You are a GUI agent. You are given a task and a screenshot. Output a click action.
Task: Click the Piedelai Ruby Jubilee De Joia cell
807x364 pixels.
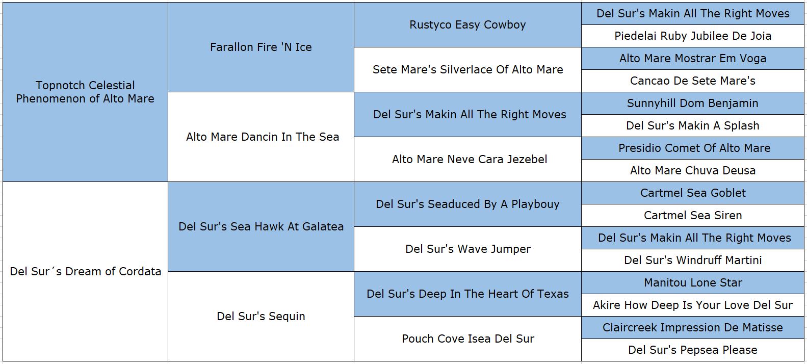point(692,36)
